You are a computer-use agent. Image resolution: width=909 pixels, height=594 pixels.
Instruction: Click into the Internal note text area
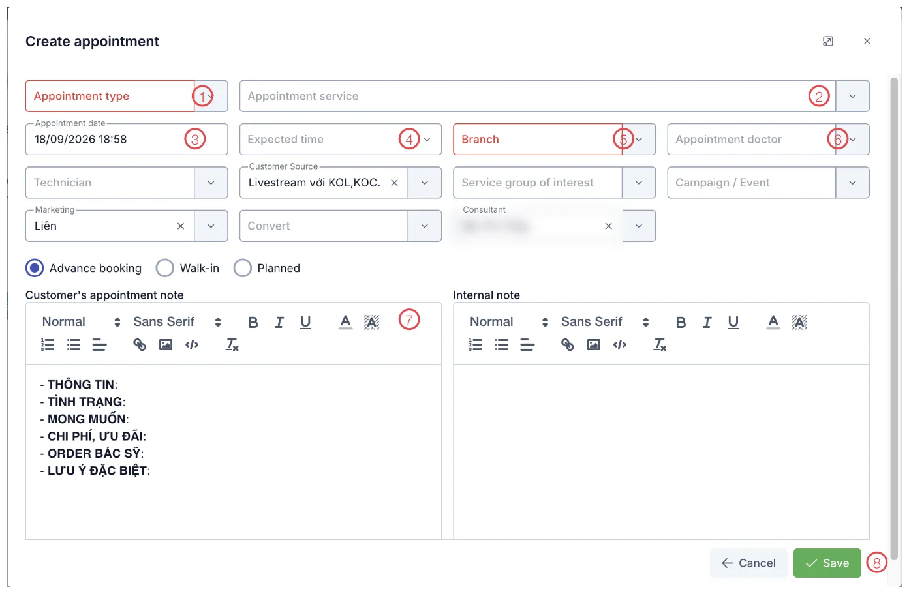click(661, 452)
